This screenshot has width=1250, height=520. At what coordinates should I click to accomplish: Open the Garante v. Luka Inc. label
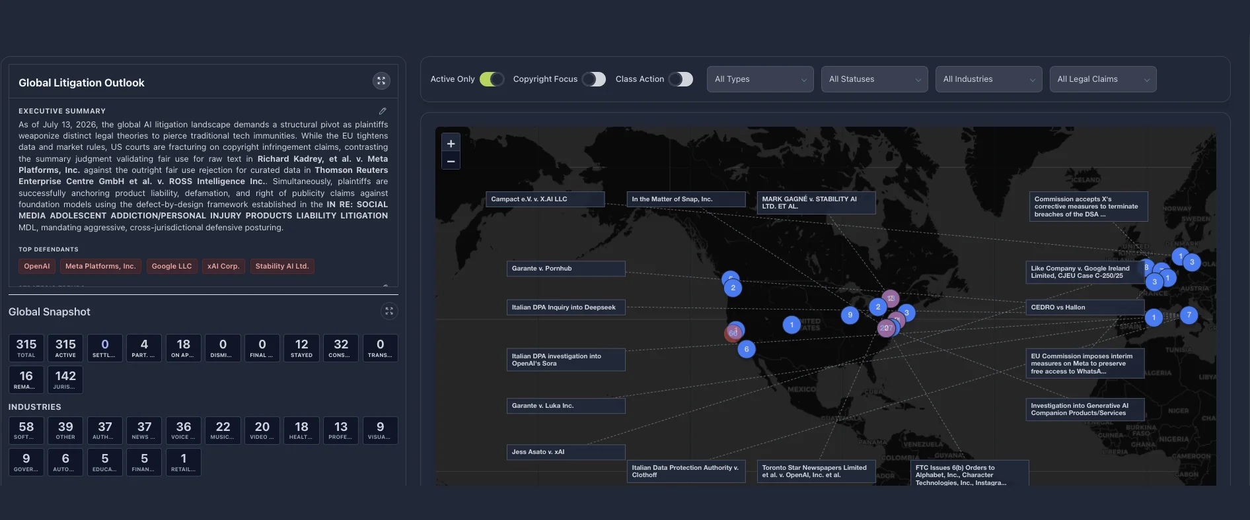click(566, 406)
